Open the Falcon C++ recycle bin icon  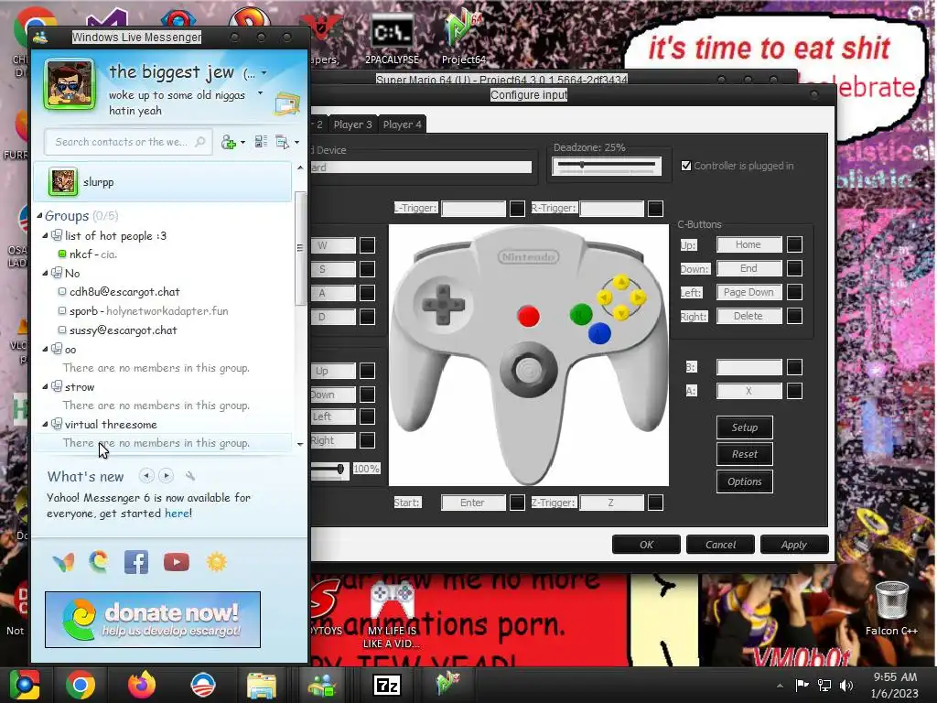[x=891, y=609]
